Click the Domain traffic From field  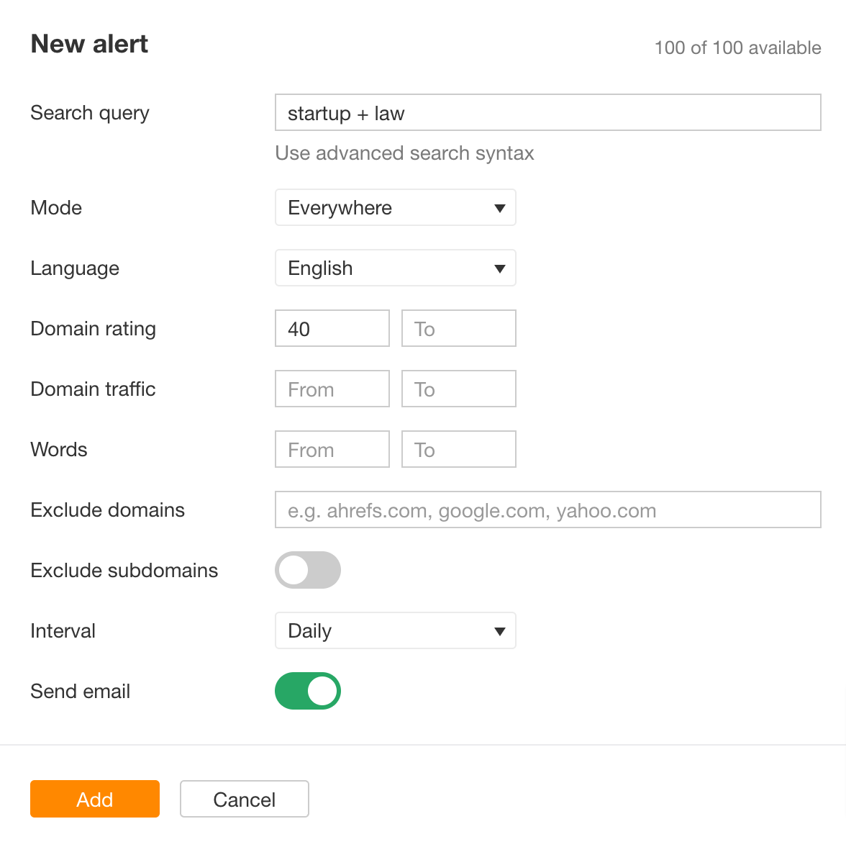[x=332, y=389]
